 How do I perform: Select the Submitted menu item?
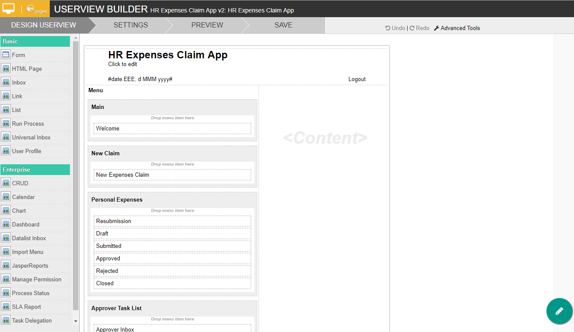click(x=172, y=246)
